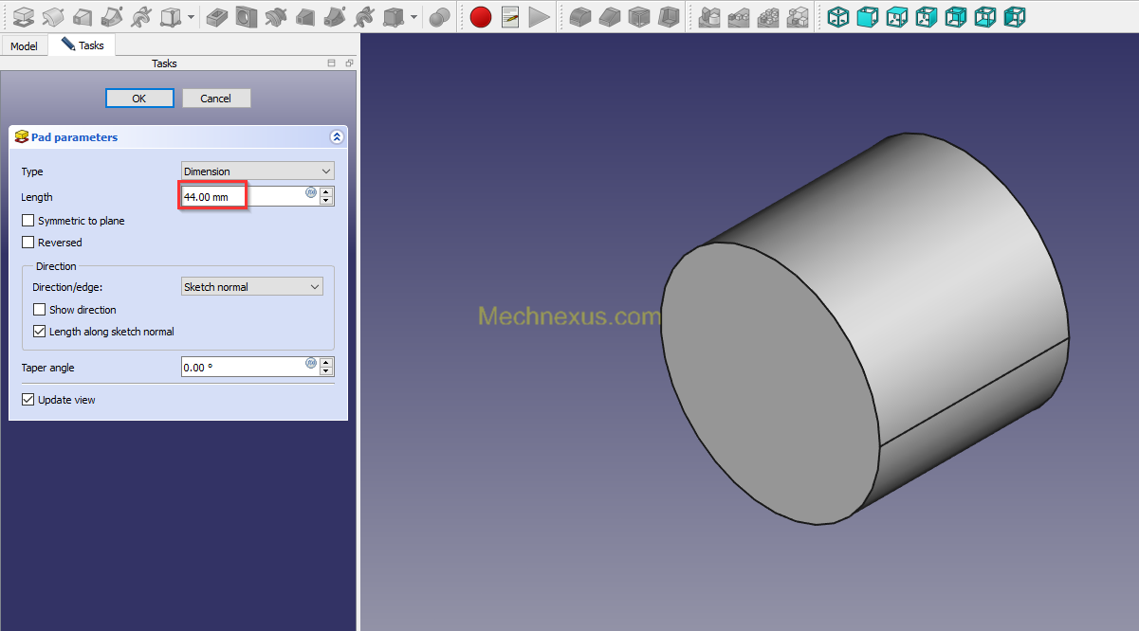Select the Groove tool icon

click(x=276, y=16)
